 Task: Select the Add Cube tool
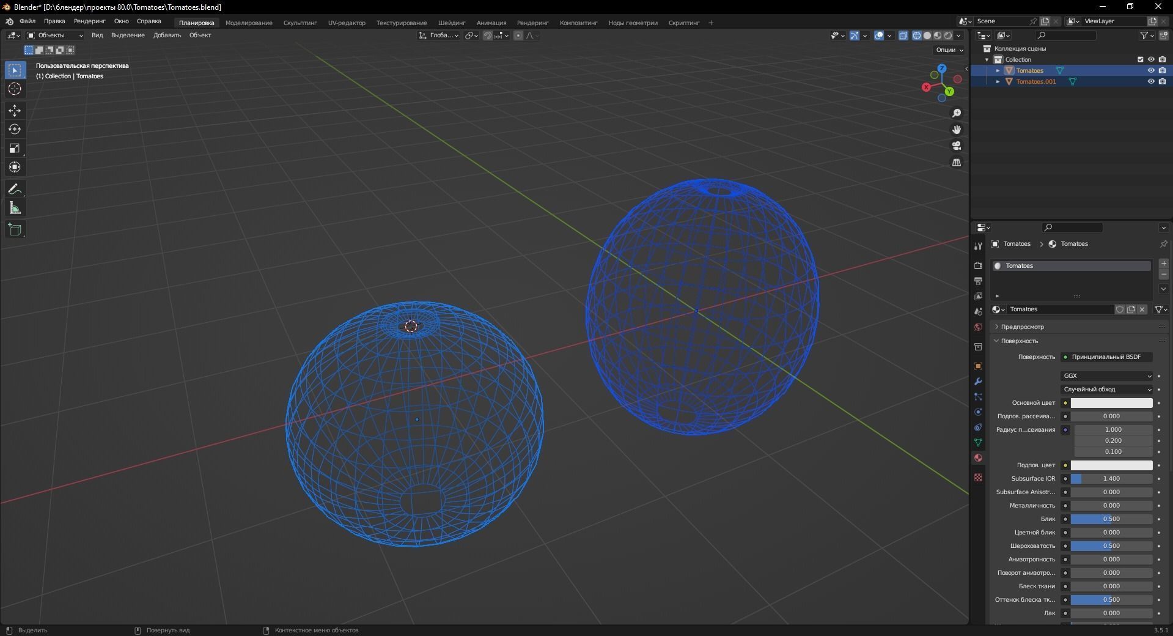click(15, 230)
